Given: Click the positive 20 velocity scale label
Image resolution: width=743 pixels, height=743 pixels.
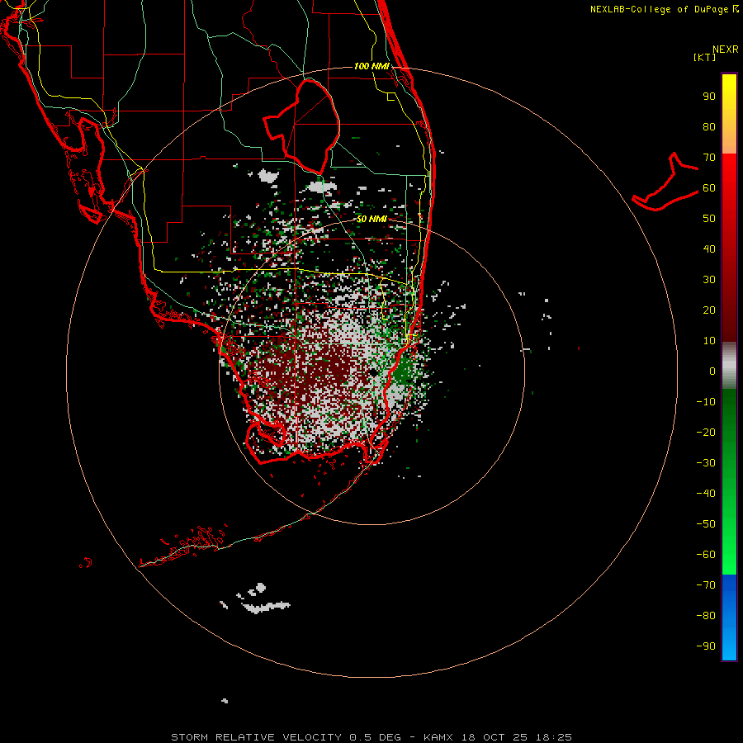Looking at the screenshot, I should point(709,310).
